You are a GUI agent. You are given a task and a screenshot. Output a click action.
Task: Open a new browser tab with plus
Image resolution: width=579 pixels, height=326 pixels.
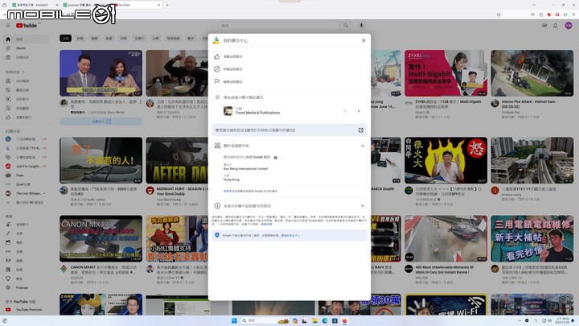(167, 5)
